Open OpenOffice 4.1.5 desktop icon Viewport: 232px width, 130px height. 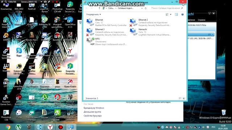70,22
